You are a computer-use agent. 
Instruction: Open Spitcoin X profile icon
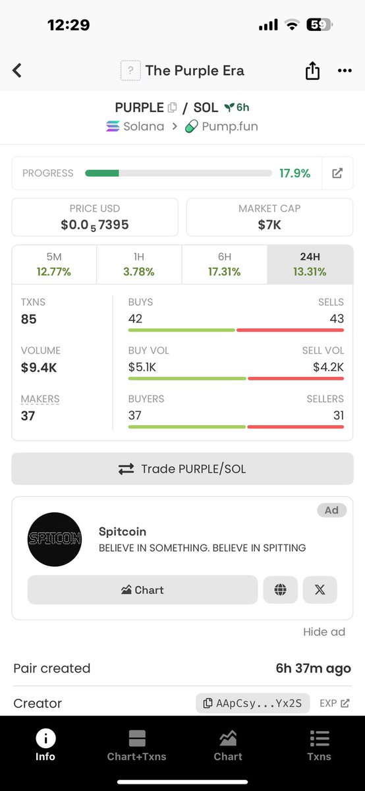pyautogui.click(x=320, y=590)
